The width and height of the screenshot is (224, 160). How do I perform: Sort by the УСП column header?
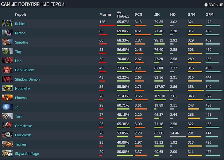[x=138, y=14]
